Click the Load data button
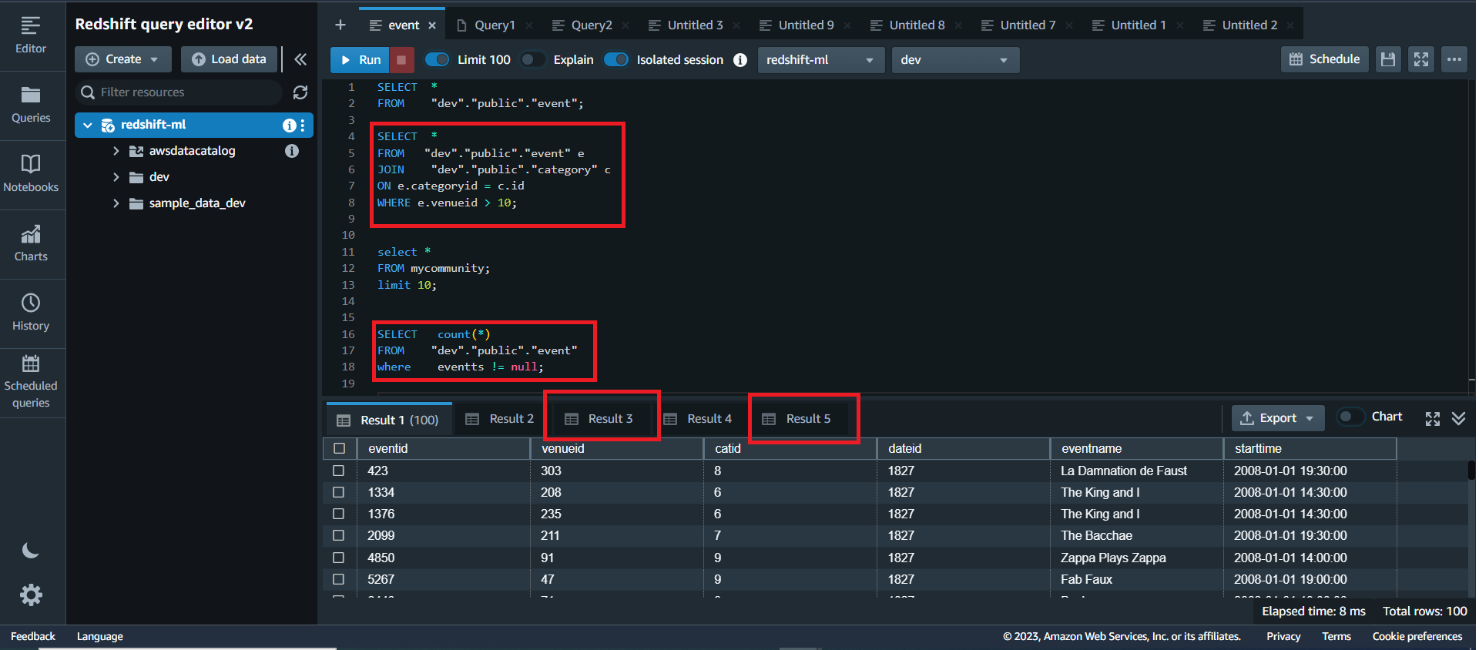Viewport: 1479px width, 650px height. coord(229,59)
